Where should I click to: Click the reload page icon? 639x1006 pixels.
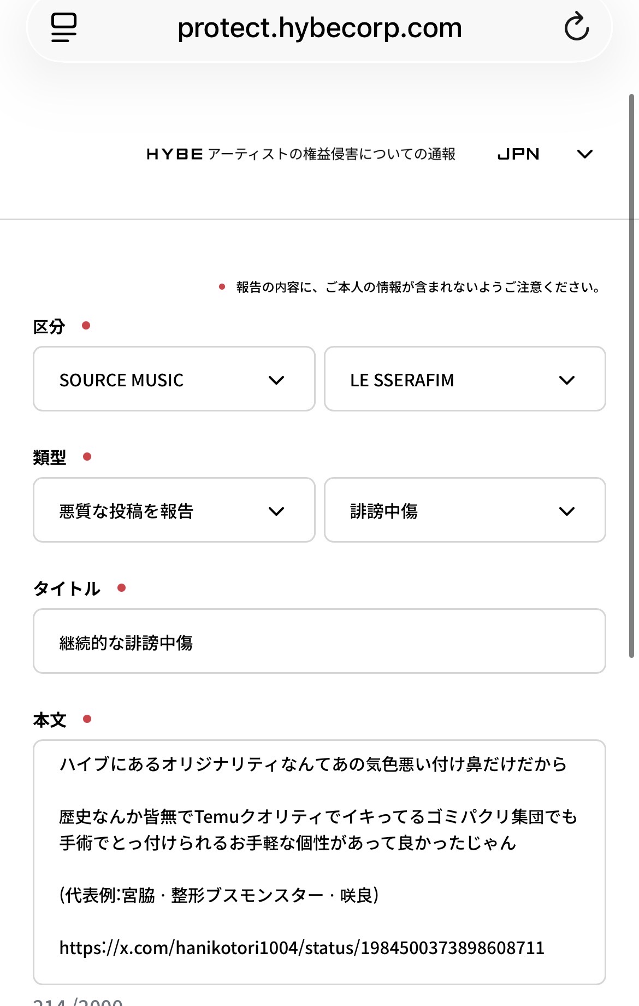pos(576,28)
